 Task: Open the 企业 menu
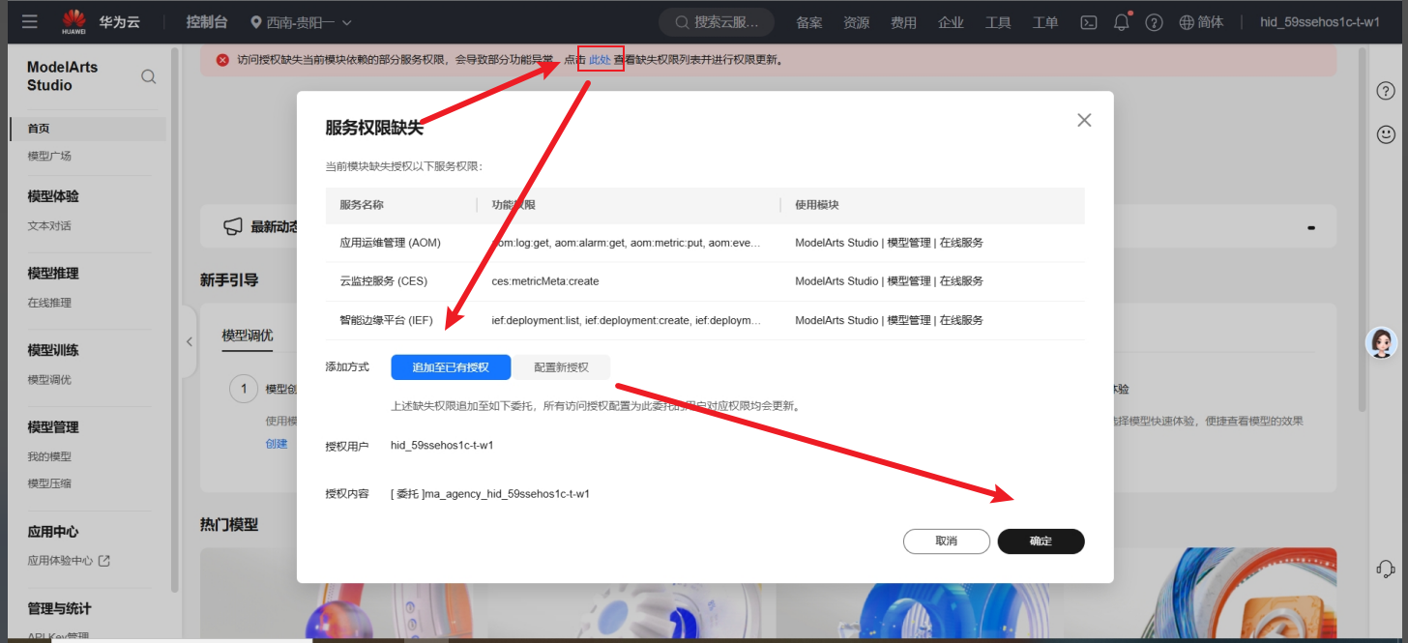tap(951, 22)
